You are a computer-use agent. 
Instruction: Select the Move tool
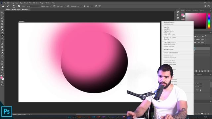click(x=2, y=13)
